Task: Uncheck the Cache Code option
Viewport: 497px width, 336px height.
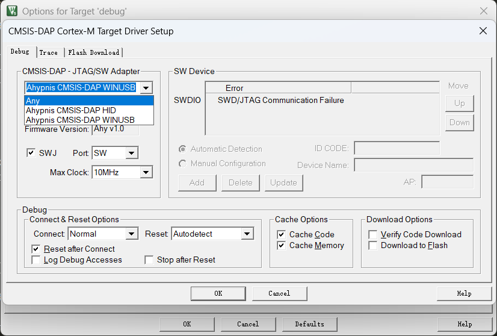Action: point(281,234)
